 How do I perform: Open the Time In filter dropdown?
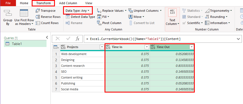[147, 47]
